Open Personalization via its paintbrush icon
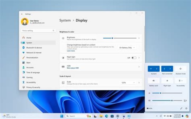191x119 pixels. tap(24, 57)
